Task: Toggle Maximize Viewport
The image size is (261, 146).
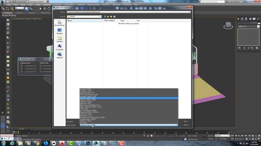Action: coord(259,139)
